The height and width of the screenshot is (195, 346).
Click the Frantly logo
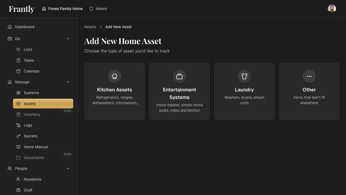click(21, 9)
